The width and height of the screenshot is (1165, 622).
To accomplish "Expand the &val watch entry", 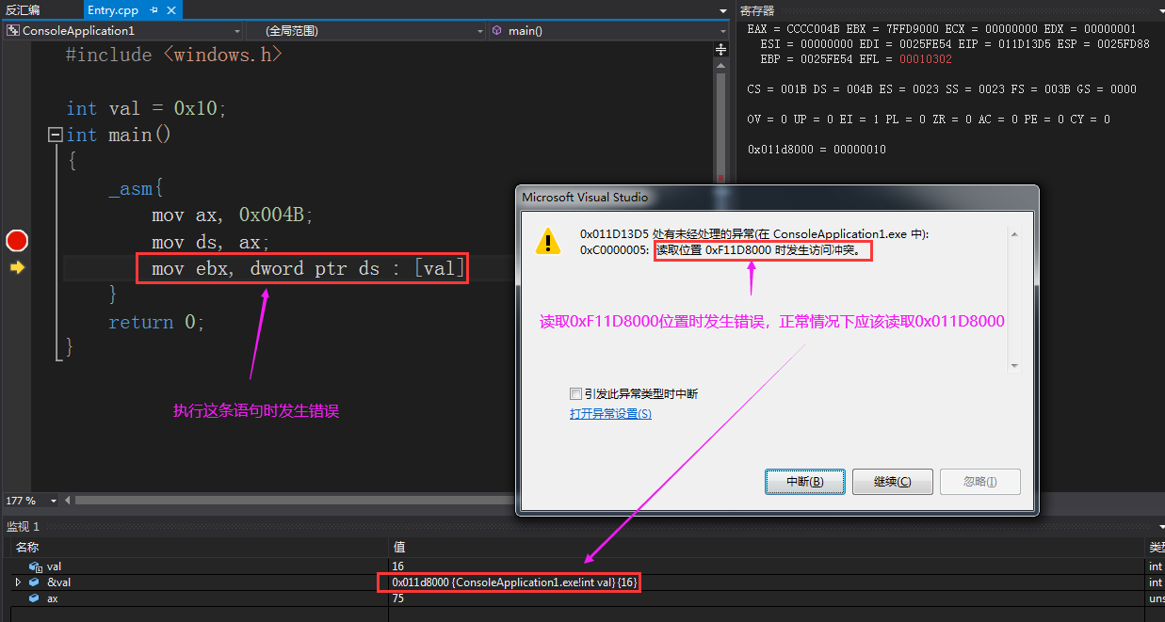I will click(x=18, y=582).
